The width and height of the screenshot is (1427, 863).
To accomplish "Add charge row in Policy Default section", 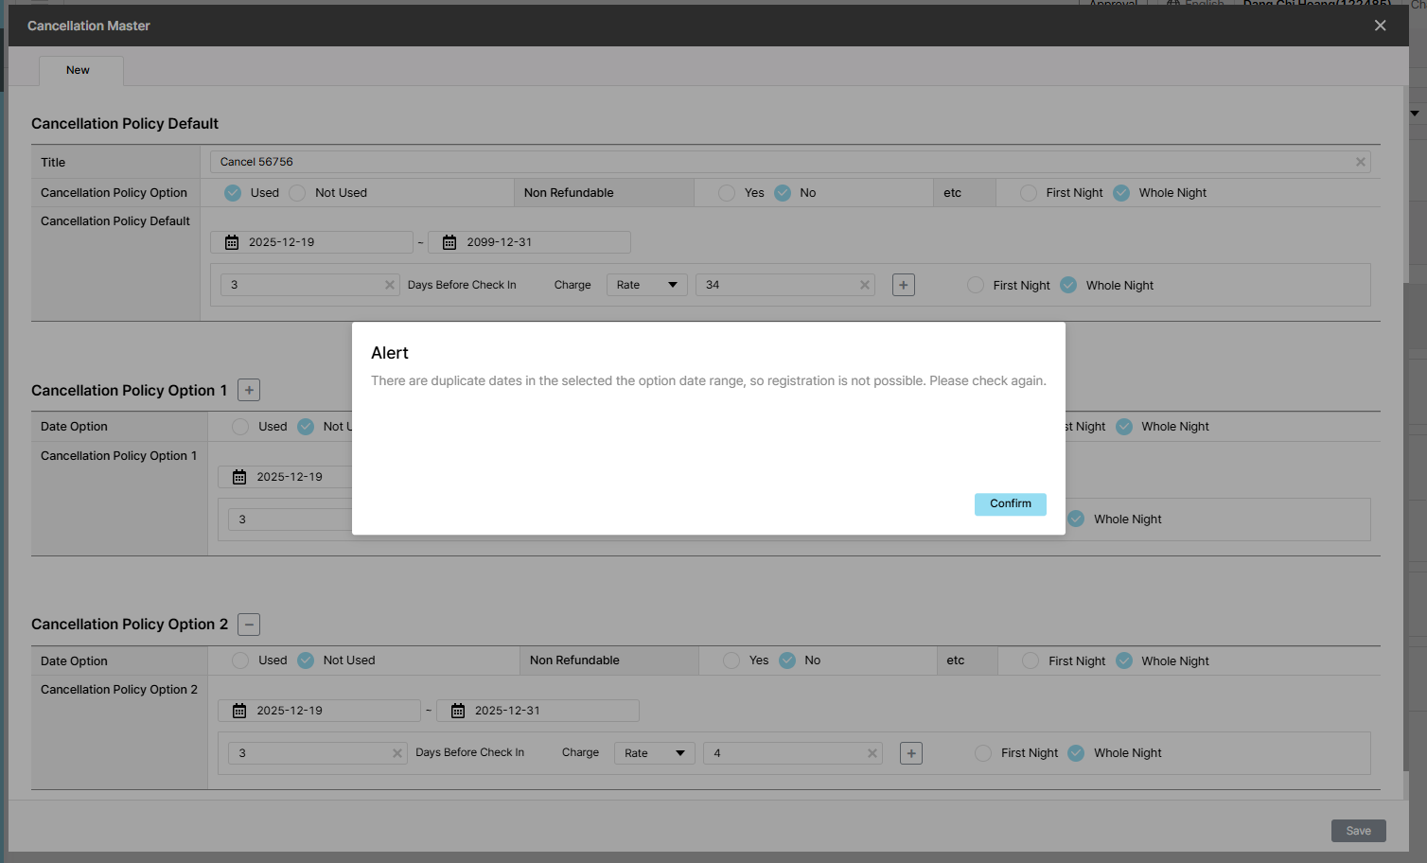I will (x=903, y=285).
